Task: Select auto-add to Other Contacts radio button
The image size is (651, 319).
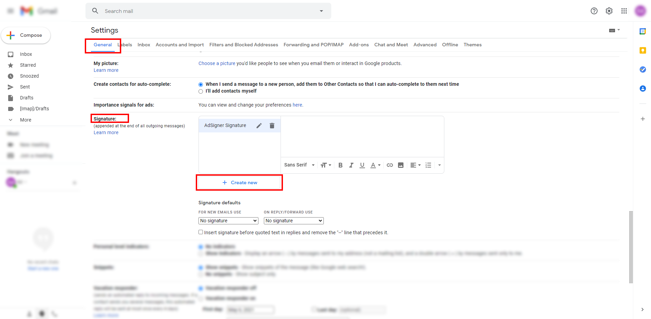Action: [201, 84]
